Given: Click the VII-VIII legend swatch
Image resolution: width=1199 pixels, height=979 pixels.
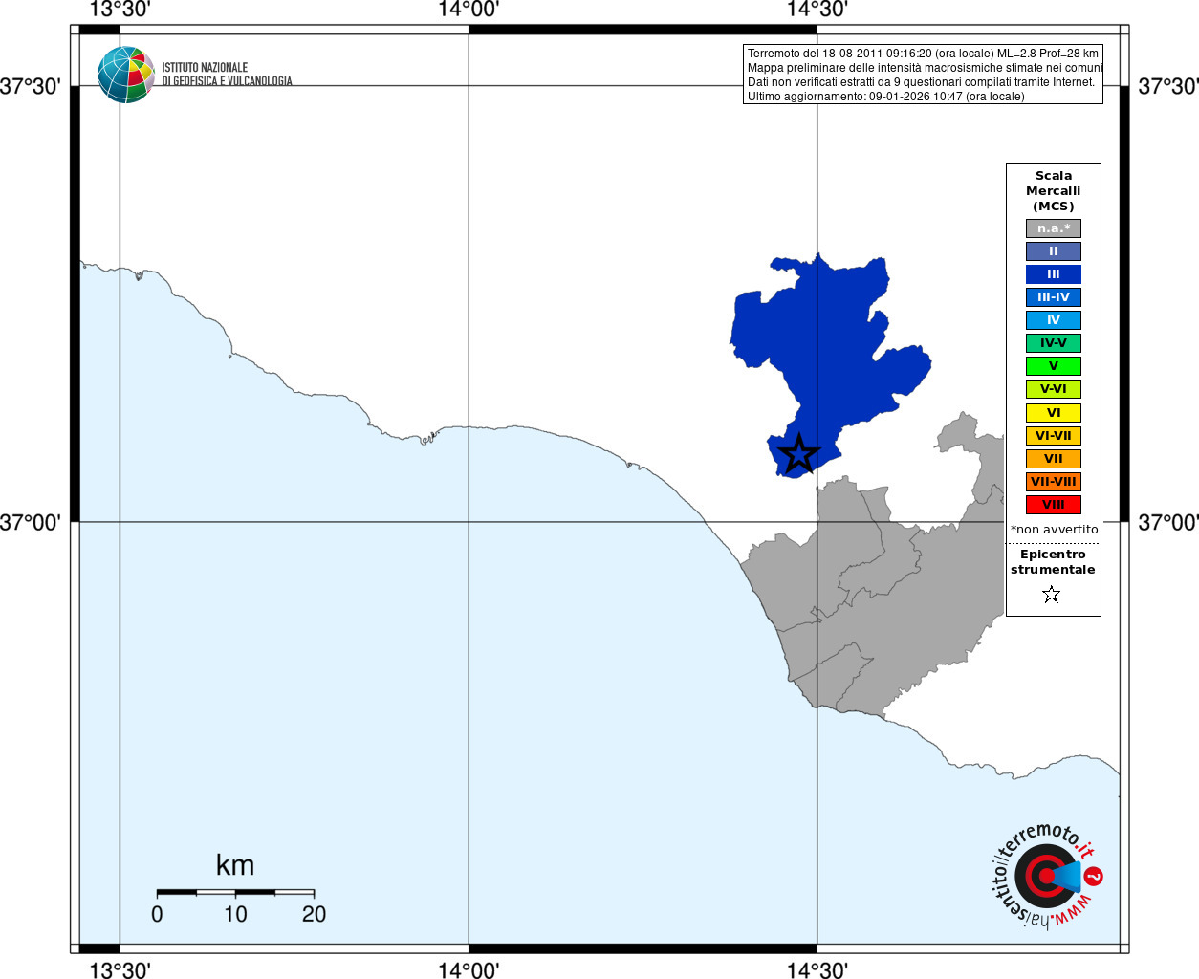Looking at the screenshot, I should (x=1054, y=482).
